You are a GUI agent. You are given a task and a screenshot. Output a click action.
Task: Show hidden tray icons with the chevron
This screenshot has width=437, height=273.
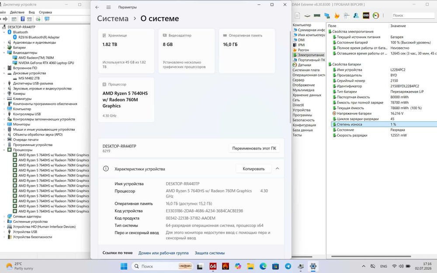pos(364,266)
